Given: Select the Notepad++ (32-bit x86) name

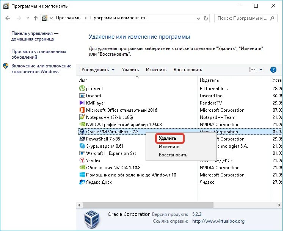Looking at the screenshot, I should 110,117.
